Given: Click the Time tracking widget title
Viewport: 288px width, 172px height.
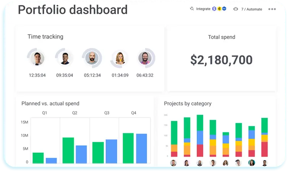Looking at the screenshot, I should pyautogui.click(x=45, y=37).
